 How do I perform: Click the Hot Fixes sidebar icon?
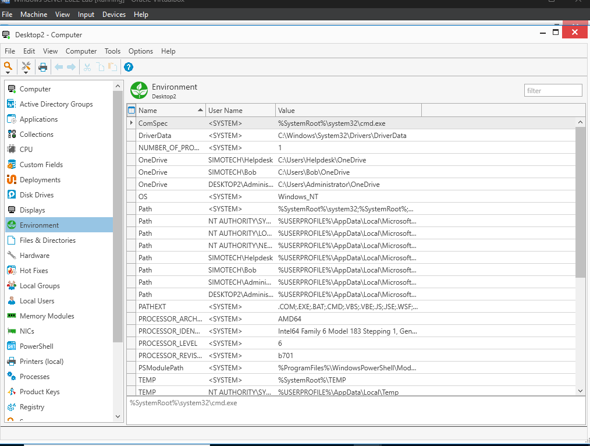(12, 270)
